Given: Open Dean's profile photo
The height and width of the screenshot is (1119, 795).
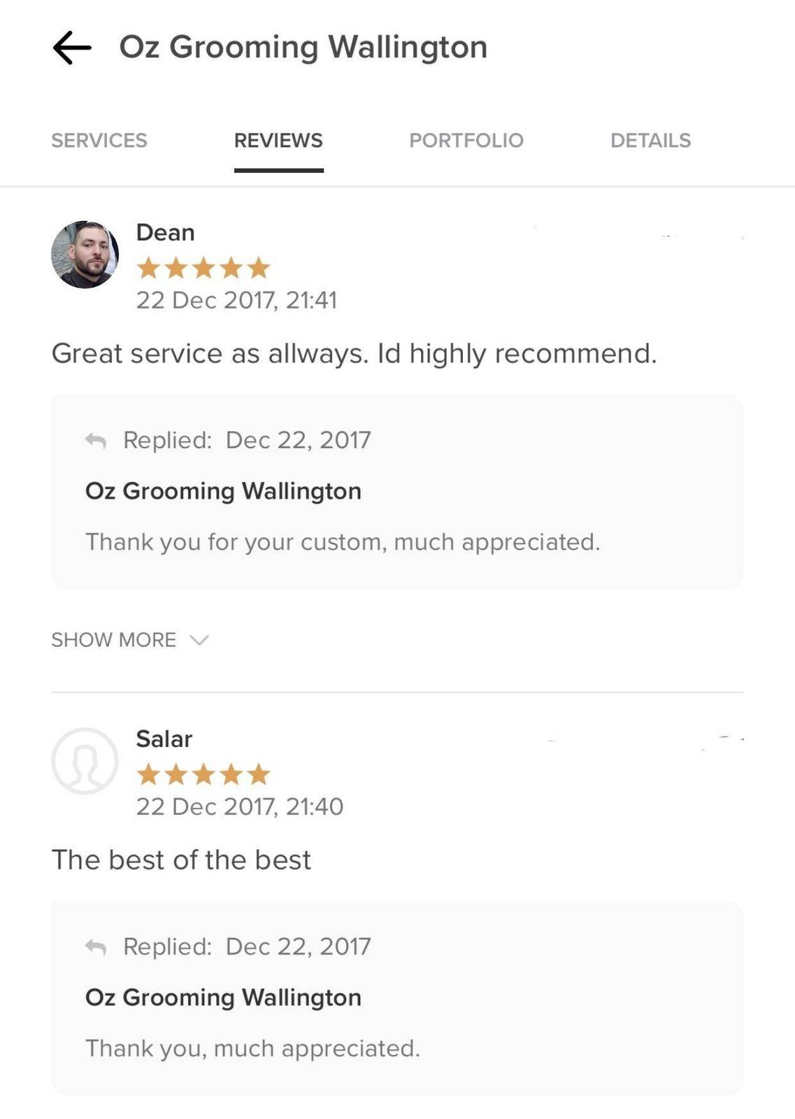Looking at the screenshot, I should pos(85,255).
